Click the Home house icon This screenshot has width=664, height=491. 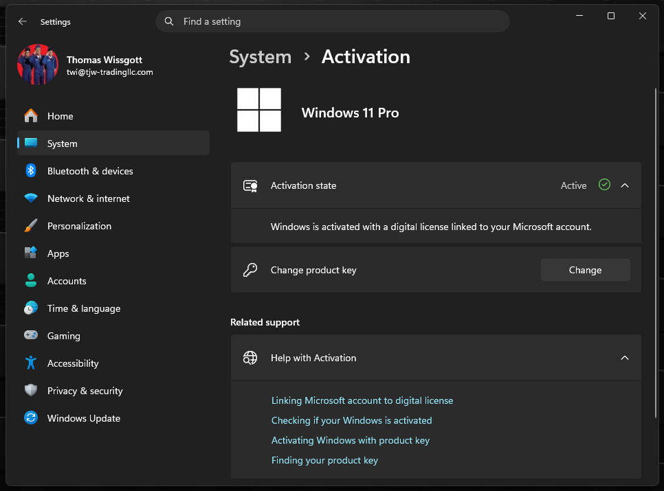[31, 115]
